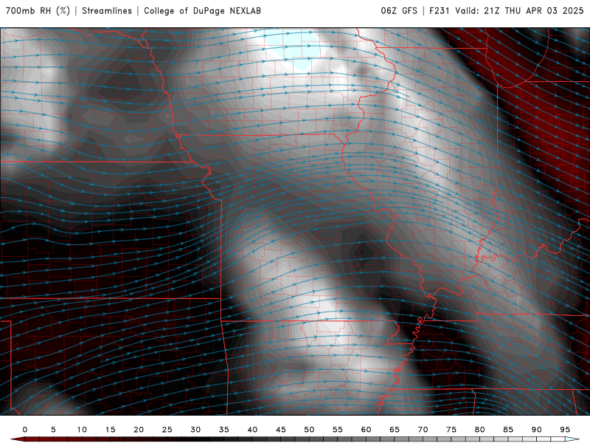Click the "65" value on the color scale
590x443 pixels.
point(395,430)
